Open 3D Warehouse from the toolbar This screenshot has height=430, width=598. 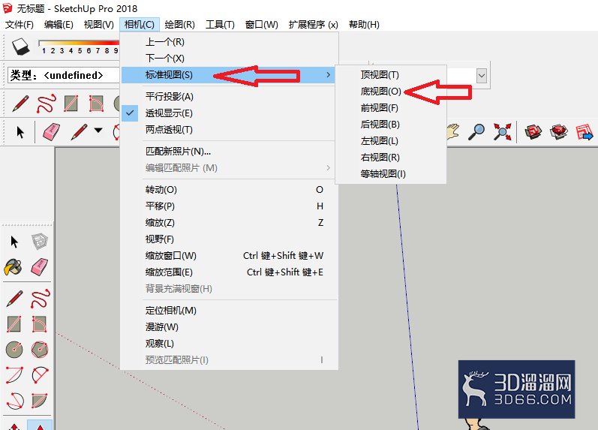point(533,131)
